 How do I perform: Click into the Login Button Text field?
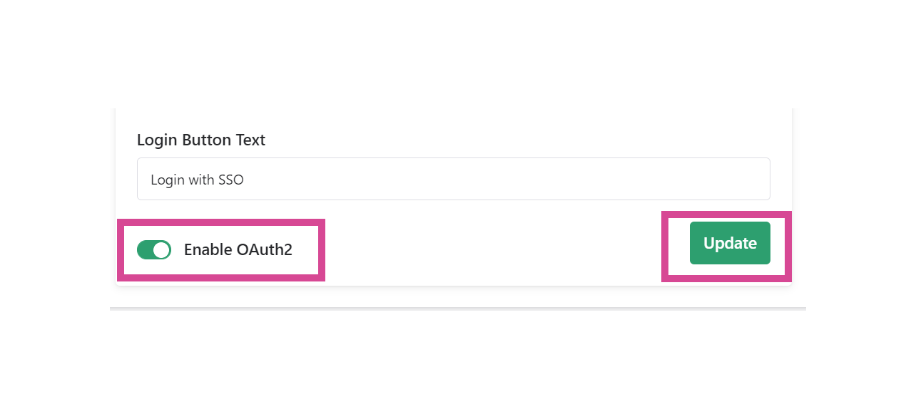point(453,180)
